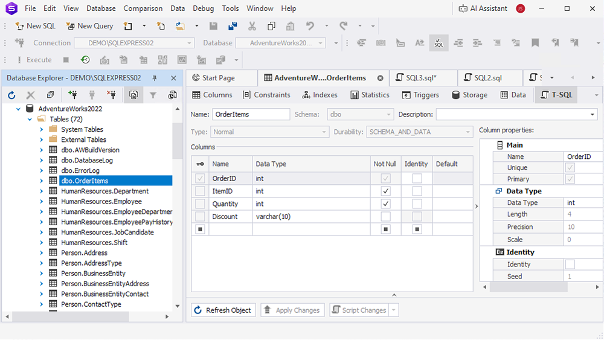The image size is (604, 340).
Task: Check the Identity box for Quantity column
Action: pyautogui.click(x=417, y=204)
